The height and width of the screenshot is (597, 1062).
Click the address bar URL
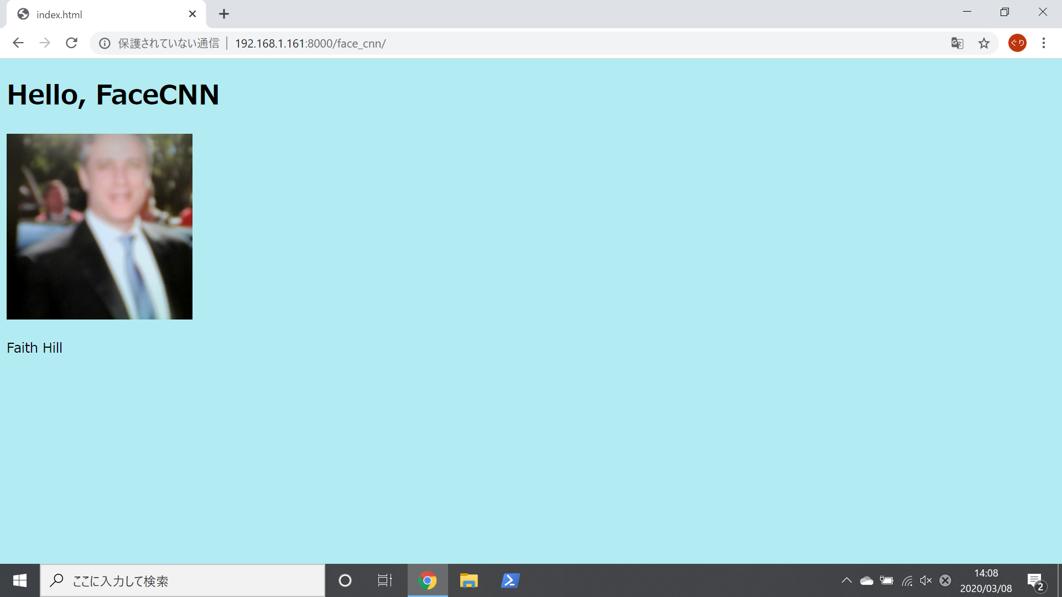point(310,43)
